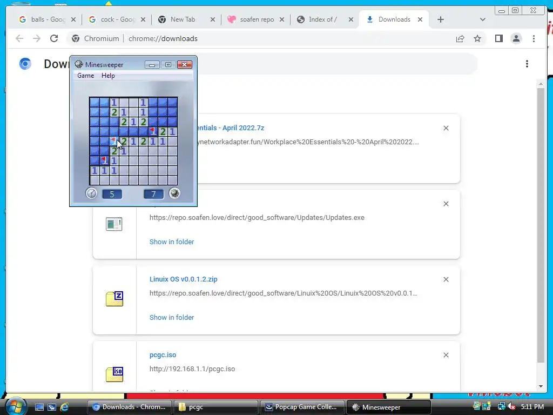The image size is (553, 415).
Task: Reload the downloads page
Action: point(54,38)
